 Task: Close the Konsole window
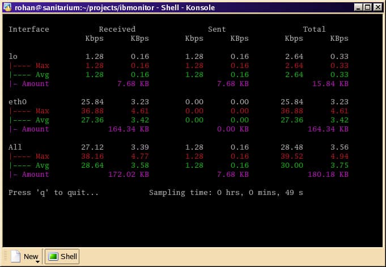tap(377, 7)
